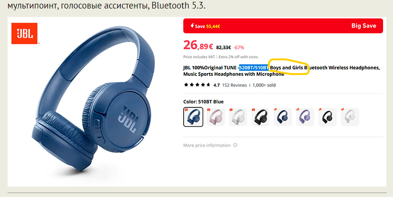Select the 510BT Blue color swatch
The image size is (393, 197).
pyautogui.click(x=193, y=117)
